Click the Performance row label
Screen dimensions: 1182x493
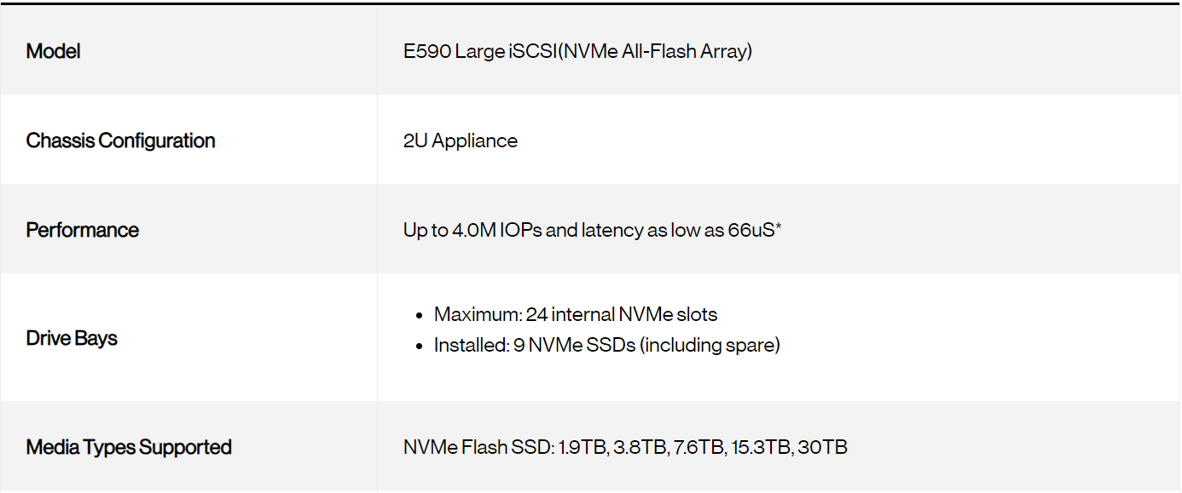[82, 230]
